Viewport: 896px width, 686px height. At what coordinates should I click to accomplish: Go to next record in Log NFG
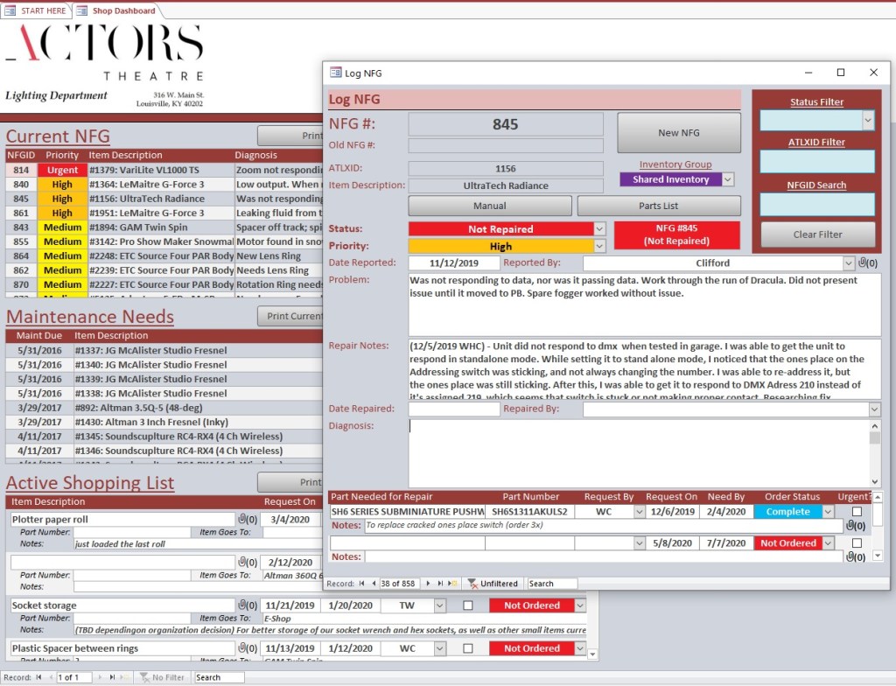pos(428,584)
